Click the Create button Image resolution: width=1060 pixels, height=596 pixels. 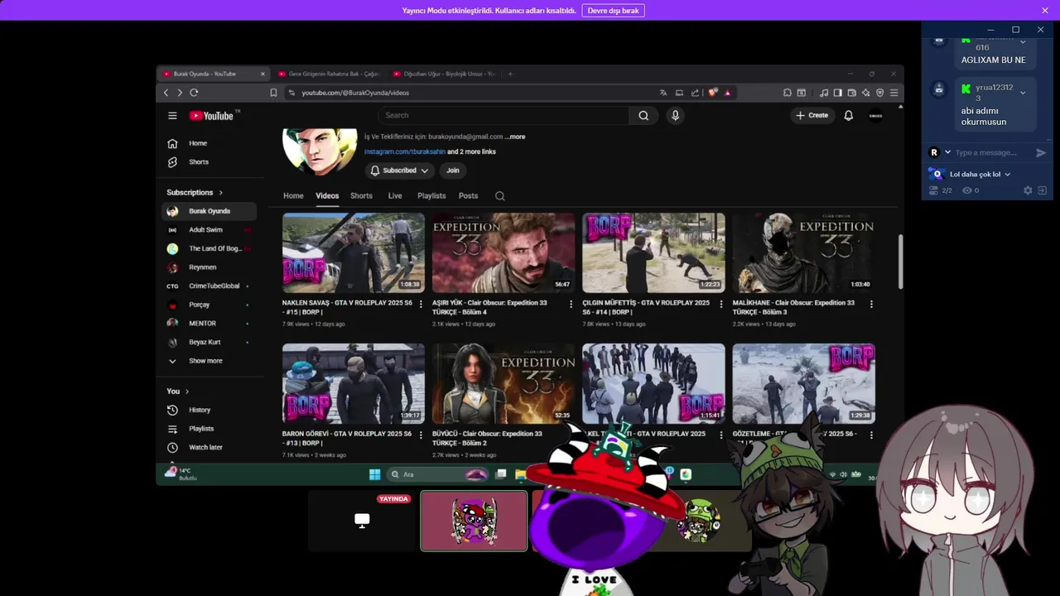pos(812,116)
